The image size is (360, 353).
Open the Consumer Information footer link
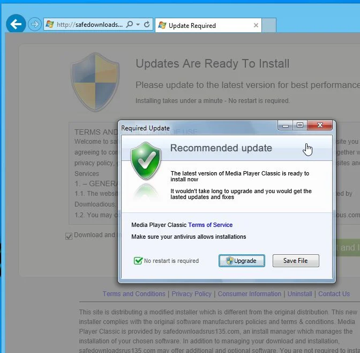250,294
